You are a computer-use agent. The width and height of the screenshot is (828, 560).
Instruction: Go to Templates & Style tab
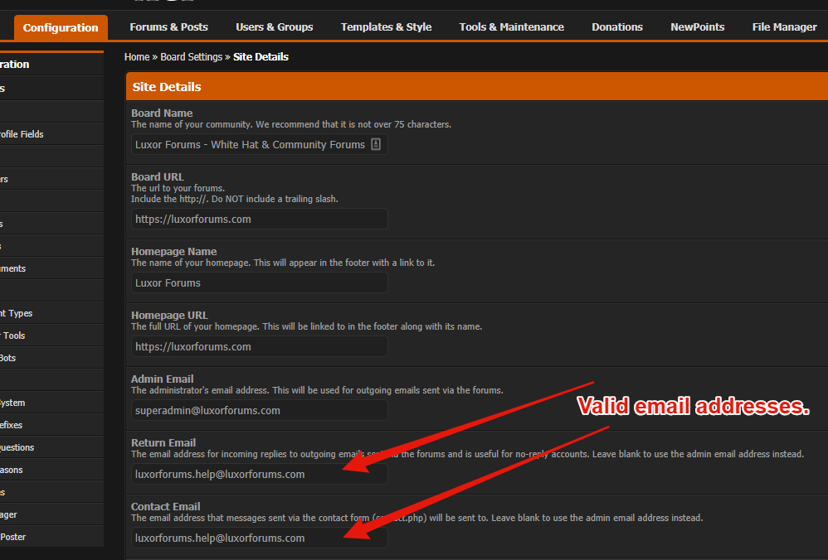pyautogui.click(x=386, y=27)
